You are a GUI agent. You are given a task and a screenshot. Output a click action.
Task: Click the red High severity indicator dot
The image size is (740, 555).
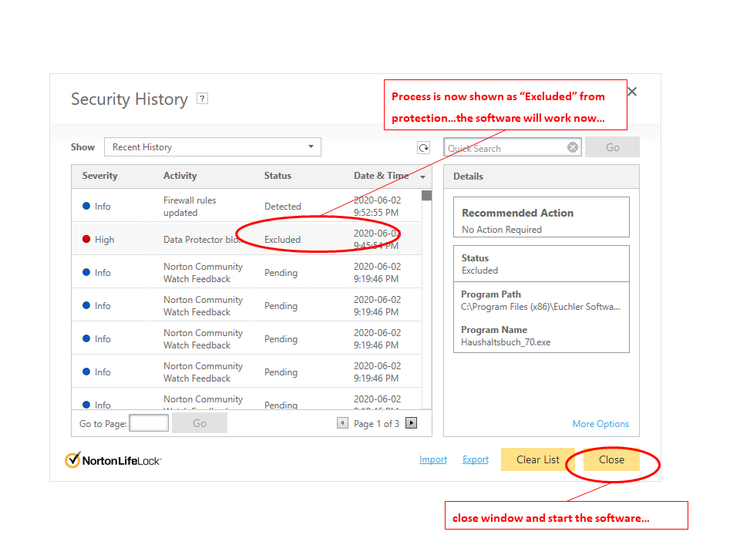tap(86, 239)
